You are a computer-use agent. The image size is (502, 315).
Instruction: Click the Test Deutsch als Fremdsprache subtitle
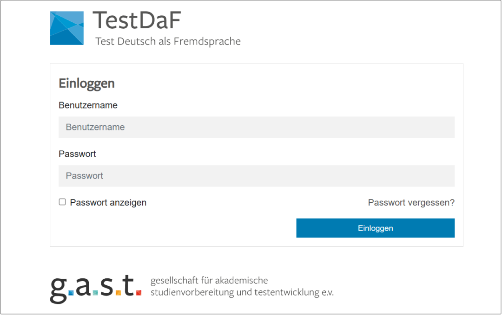pos(168,42)
